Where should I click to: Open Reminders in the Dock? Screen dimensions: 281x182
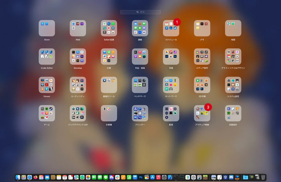[x=71, y=177]
